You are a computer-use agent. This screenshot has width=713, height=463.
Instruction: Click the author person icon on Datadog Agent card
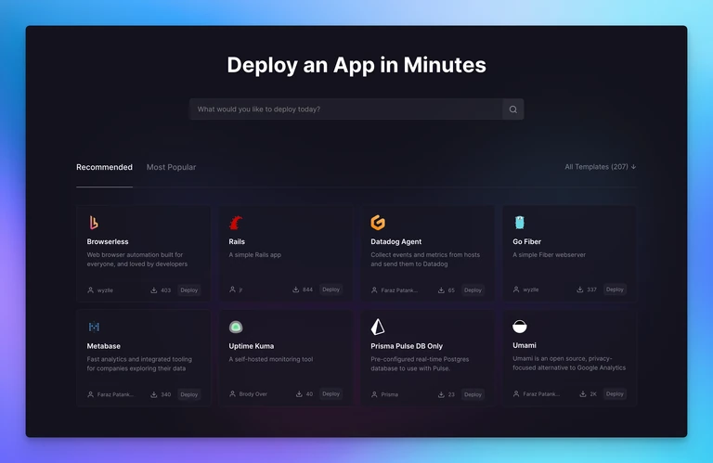[374, 289]
